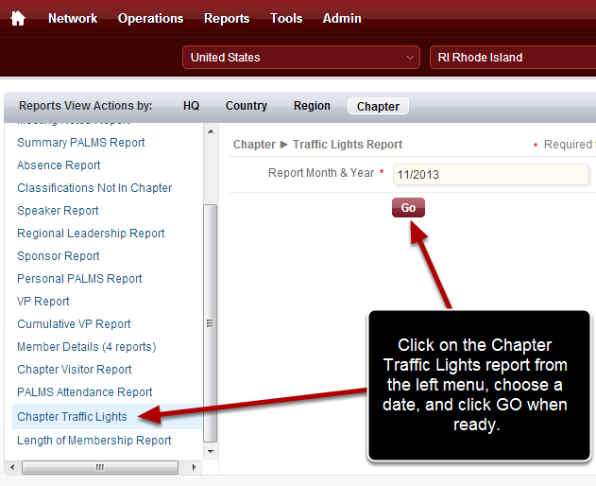Switch to the HQ reports tab
This screenshot has width=596, height=486.
point(191,106)
